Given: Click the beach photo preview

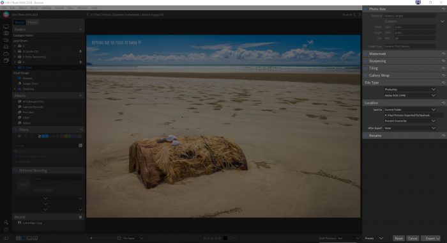Looking at the screenshot, I should [x=223, y=126].
